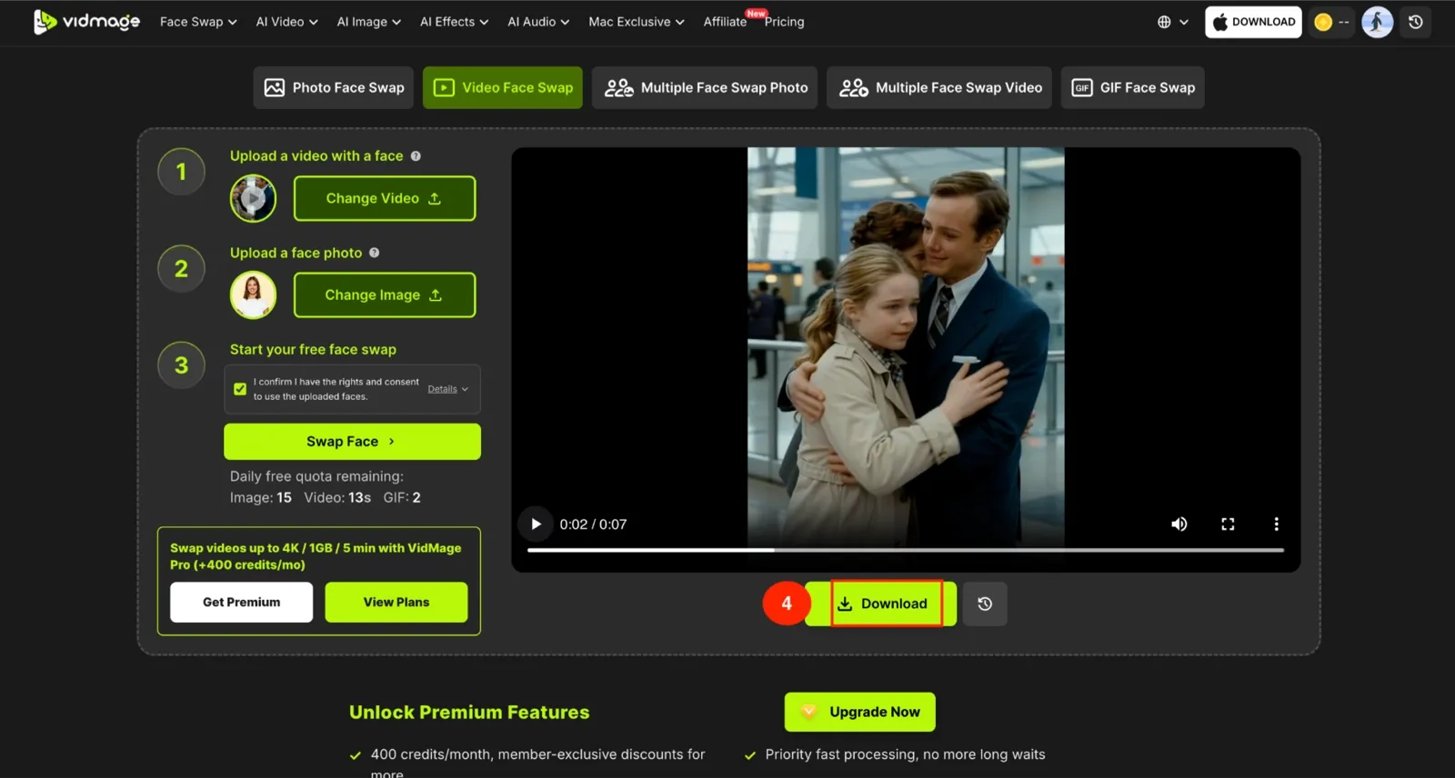The image size is (1455, 778).
Task: Start the Swap Face process
Action: (352, 442)
